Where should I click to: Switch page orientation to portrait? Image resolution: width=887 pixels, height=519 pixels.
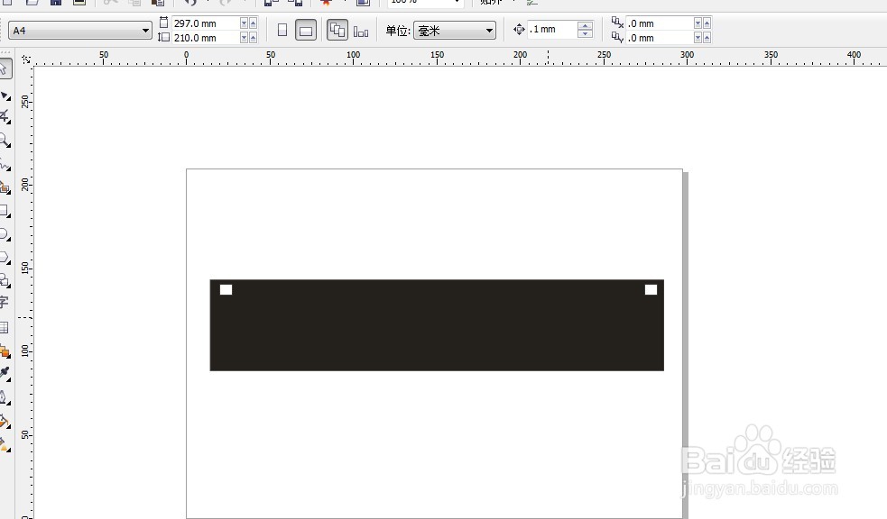point(282,29)
